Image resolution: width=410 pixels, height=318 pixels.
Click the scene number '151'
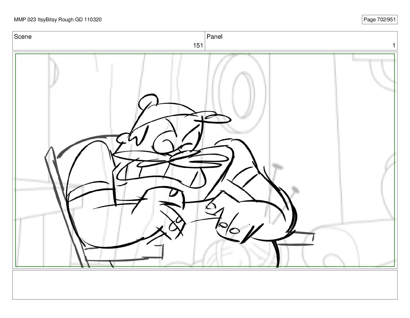[198, 46]
